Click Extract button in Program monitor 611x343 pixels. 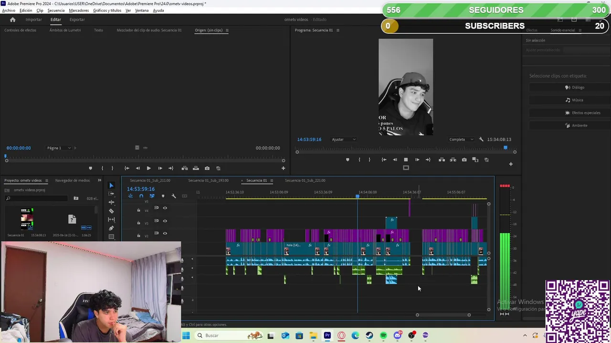pyautogui.click(x=453, y=160)
